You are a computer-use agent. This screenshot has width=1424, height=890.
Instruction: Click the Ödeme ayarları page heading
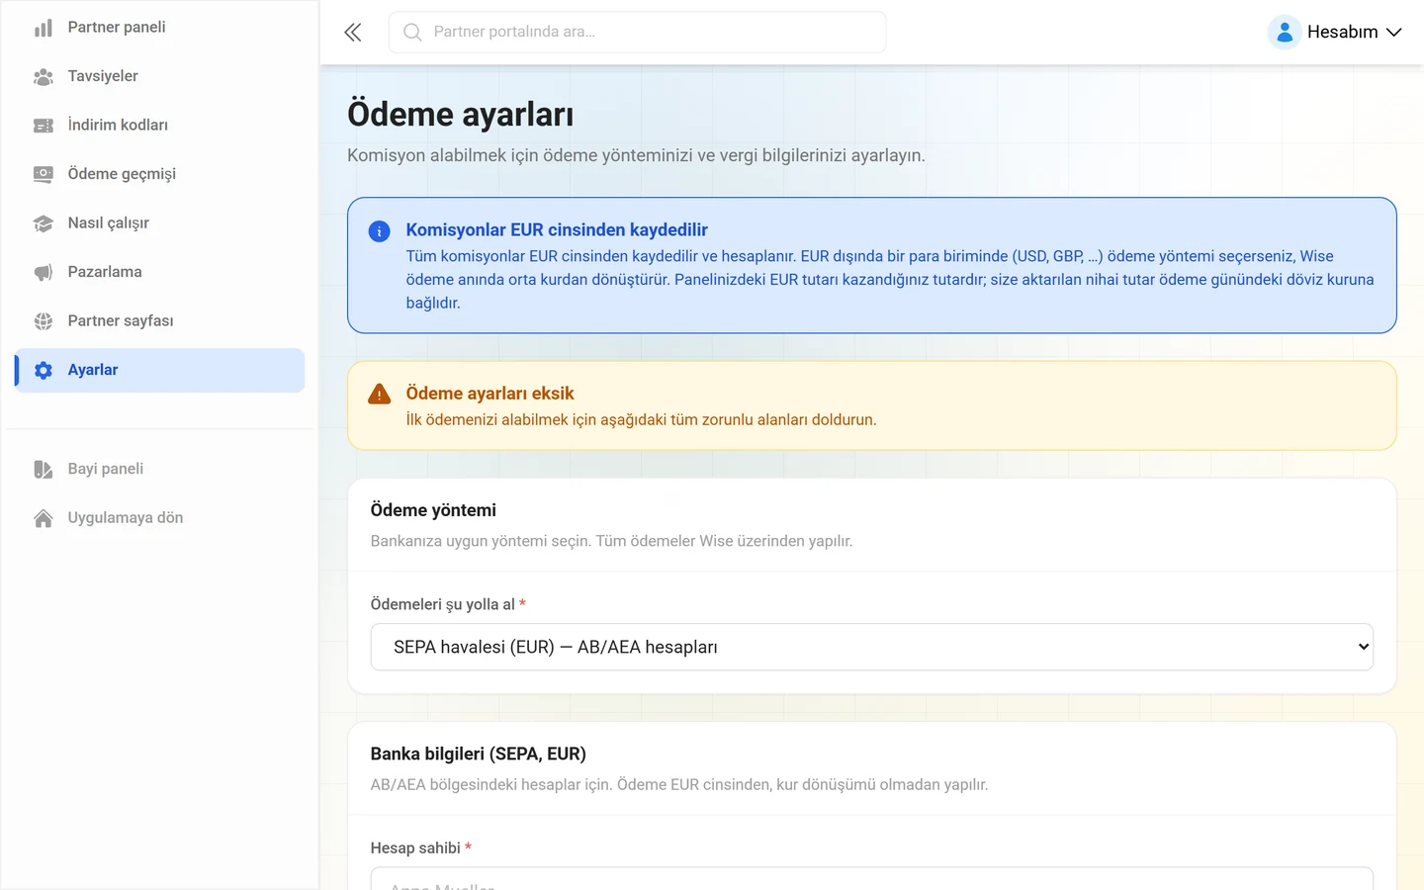point(460,115)
